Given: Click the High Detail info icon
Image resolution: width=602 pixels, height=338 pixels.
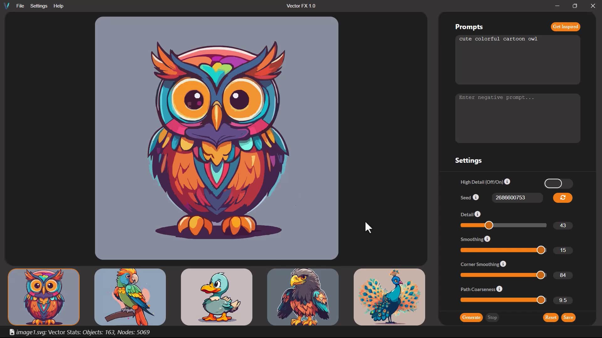Looking at the screenshot, I should pyautogui.click(x=507, y=182).
